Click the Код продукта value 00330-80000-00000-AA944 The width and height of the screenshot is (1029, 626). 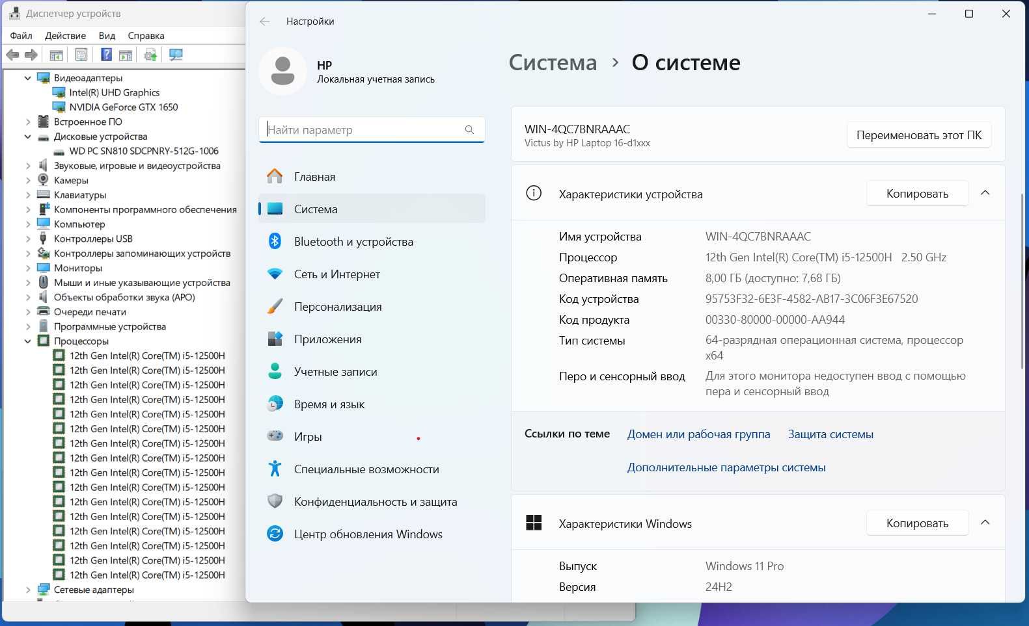[775, 320]
